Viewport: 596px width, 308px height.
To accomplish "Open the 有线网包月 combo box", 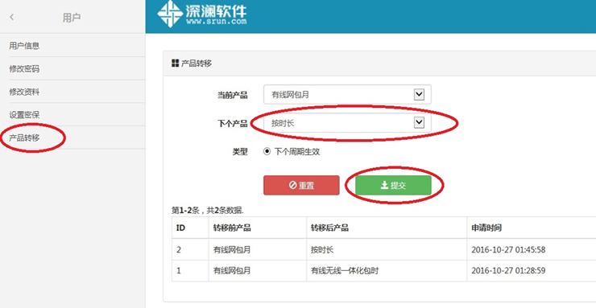I will pos(347,94).
